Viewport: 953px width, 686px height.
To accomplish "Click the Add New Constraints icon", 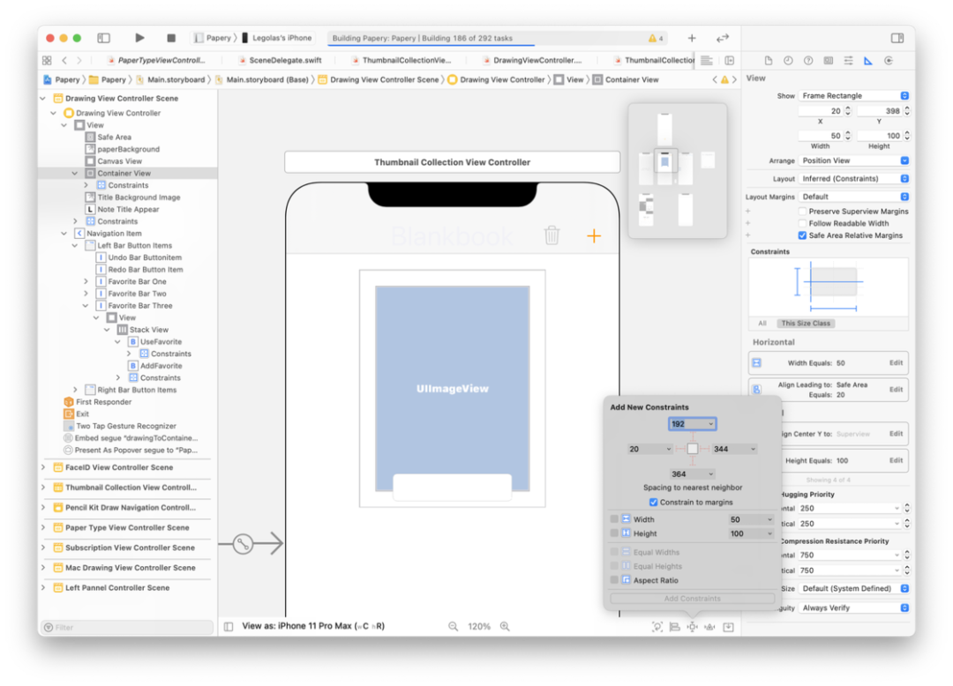I will coord(693,627).
